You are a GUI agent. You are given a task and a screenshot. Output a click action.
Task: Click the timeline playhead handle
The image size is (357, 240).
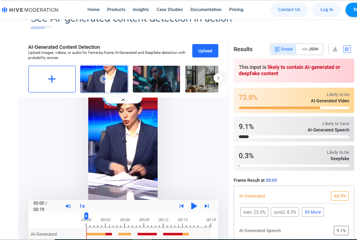(86, 216)
